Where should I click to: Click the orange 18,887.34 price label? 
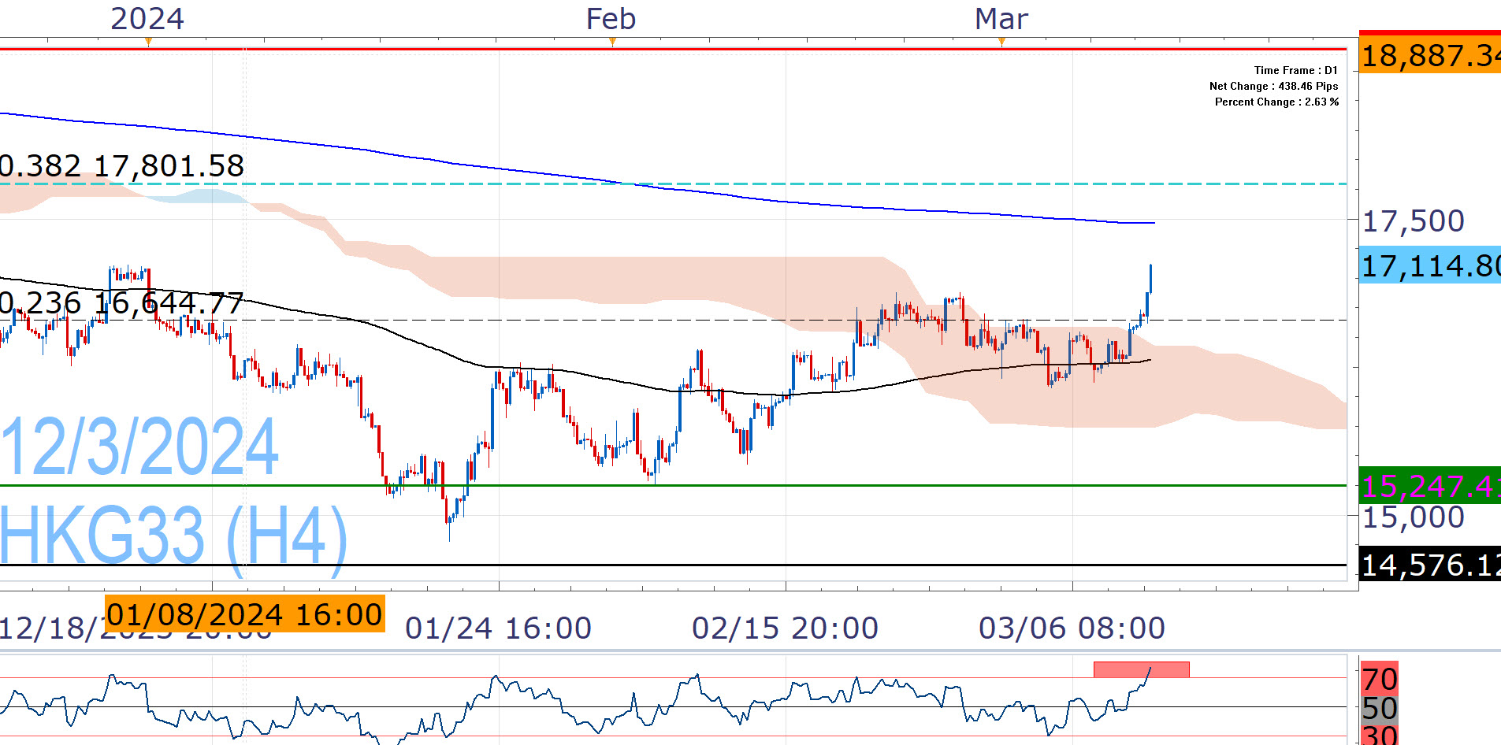[1429, 56]
